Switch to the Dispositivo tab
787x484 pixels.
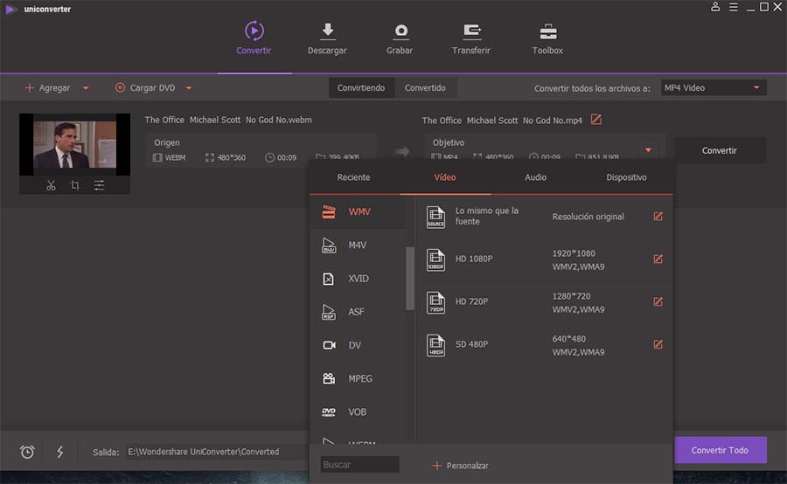pyautogui.click(x=626, y=177)
